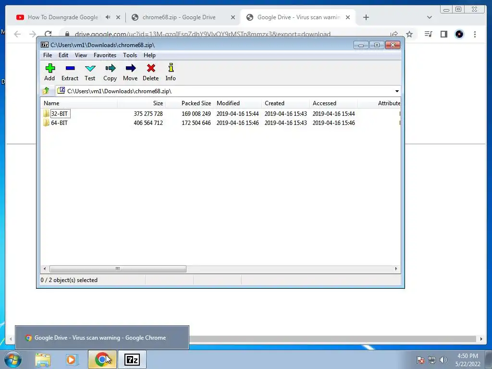The height and width of the screenshot is (369, 492).
Task: Click the Chrome address bar URL
Action: pyautogui.click(x=202, y=34)
